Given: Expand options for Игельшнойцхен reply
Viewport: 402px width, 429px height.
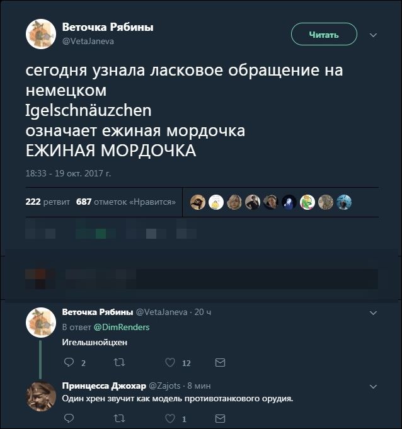Looking at the screenshot, I should click(x=372, y=313).
